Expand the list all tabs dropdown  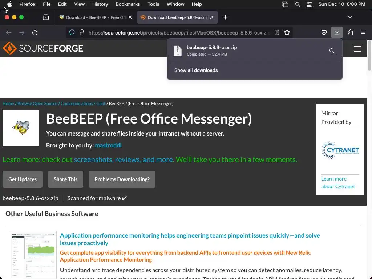(350, 17)
